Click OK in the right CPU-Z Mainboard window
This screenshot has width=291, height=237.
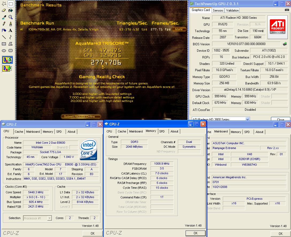[x=281, y=234]
